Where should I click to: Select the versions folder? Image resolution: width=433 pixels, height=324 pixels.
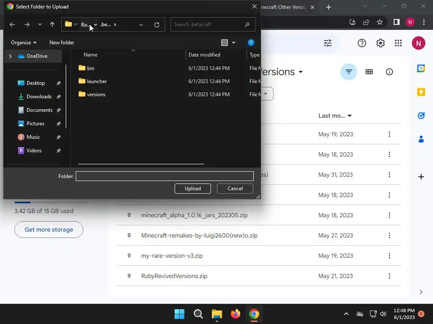pyautogui.click(x=92, y=94)
